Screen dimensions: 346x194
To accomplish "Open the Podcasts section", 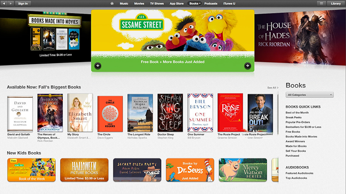I will tap(211, 4).
